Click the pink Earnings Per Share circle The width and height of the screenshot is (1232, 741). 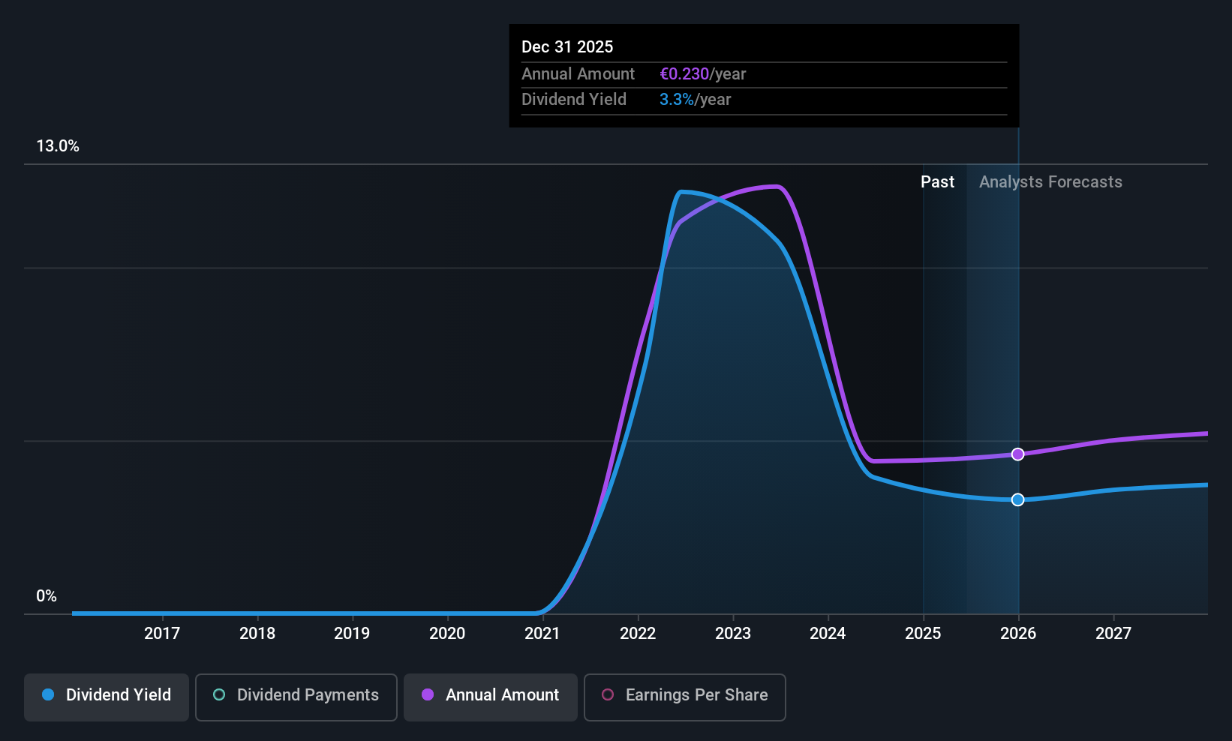point(608,694)
